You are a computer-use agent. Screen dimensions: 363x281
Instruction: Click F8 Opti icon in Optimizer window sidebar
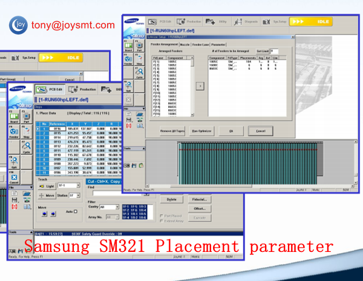point(128,86)
